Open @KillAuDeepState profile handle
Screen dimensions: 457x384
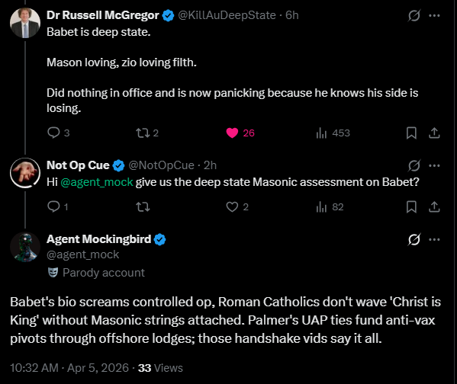(x=227, y=15)
